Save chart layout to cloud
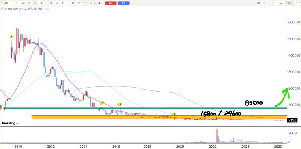Viewport: 301px width, 149px height. click(281, 3)
